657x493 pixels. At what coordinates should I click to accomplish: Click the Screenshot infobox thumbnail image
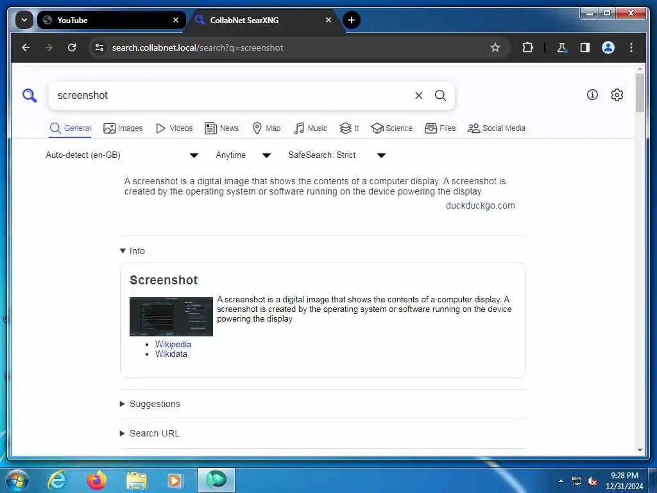(x=171, y=316)
